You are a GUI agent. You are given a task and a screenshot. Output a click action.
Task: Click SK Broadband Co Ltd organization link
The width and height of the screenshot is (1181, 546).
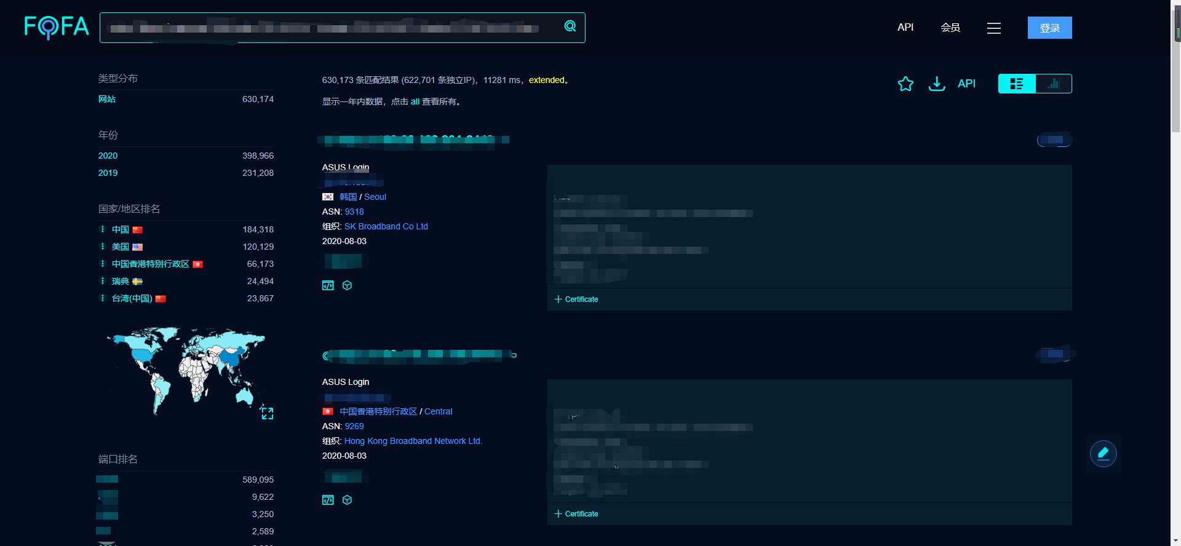pyautogui.click(x=386, y=226)
